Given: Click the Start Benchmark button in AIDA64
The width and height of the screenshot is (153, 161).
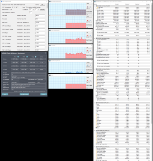Looking at the screenshot, I should coord(24,94).
